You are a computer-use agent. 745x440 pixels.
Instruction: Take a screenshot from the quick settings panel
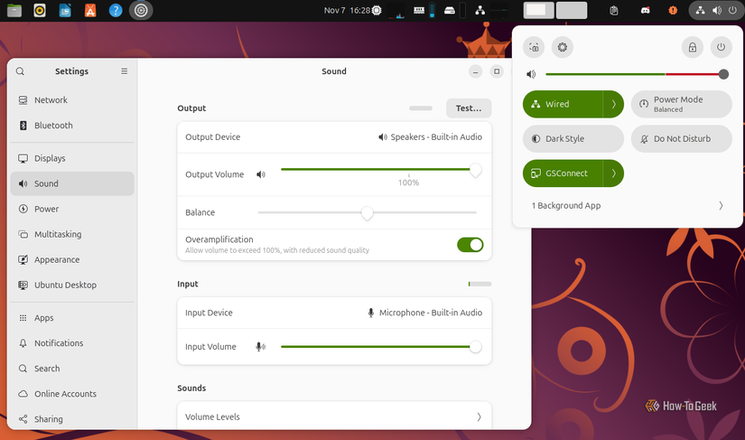[534, 47]
